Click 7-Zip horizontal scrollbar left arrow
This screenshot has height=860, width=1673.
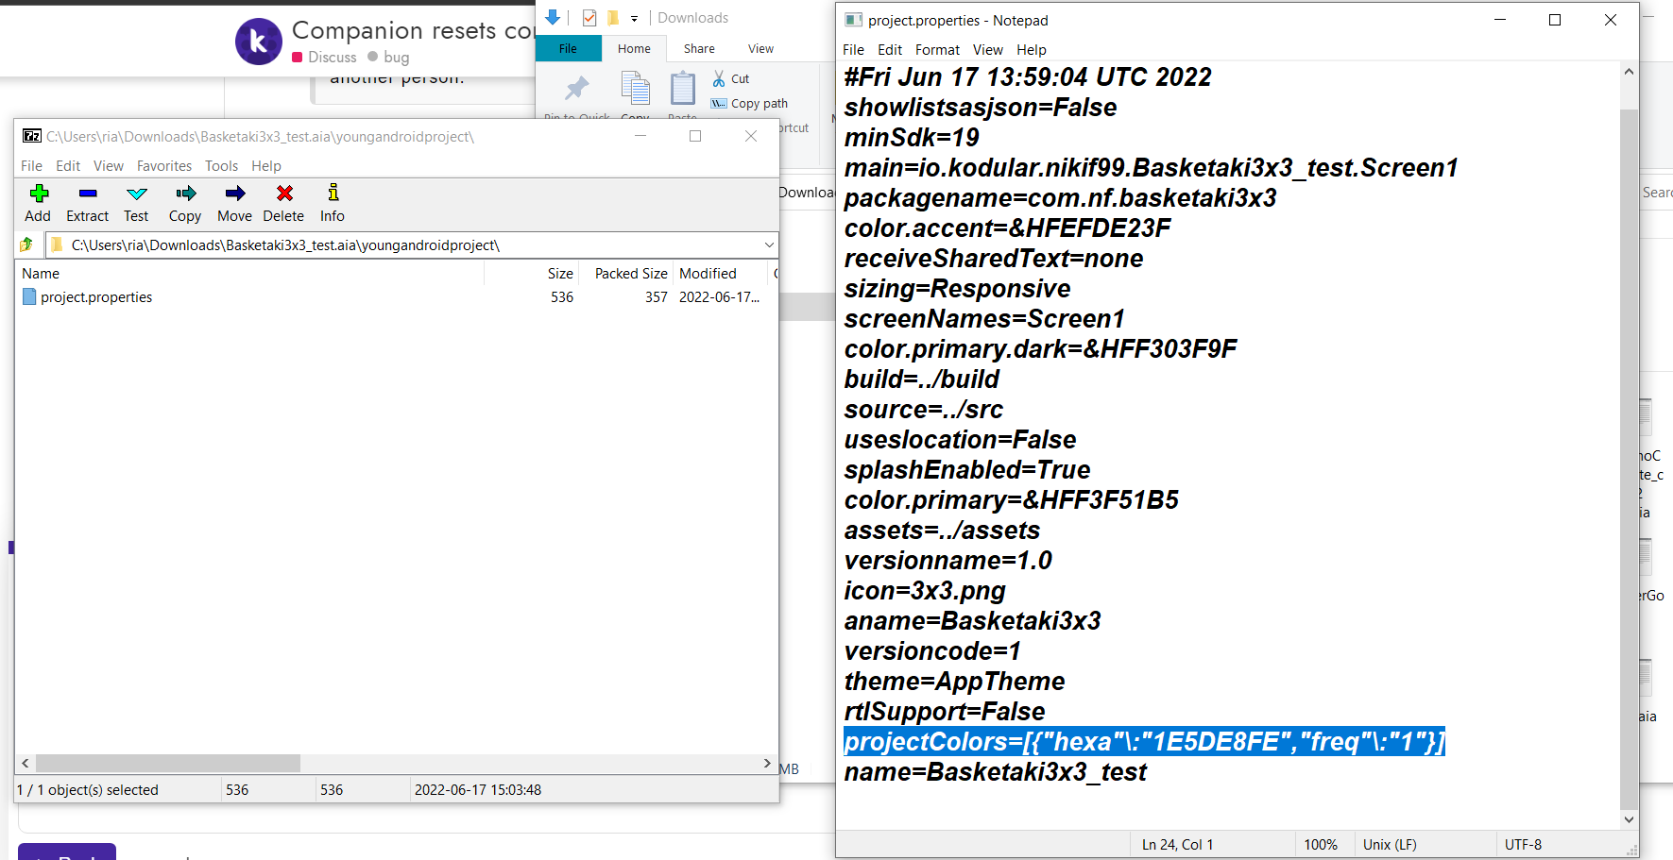point(26,763)
